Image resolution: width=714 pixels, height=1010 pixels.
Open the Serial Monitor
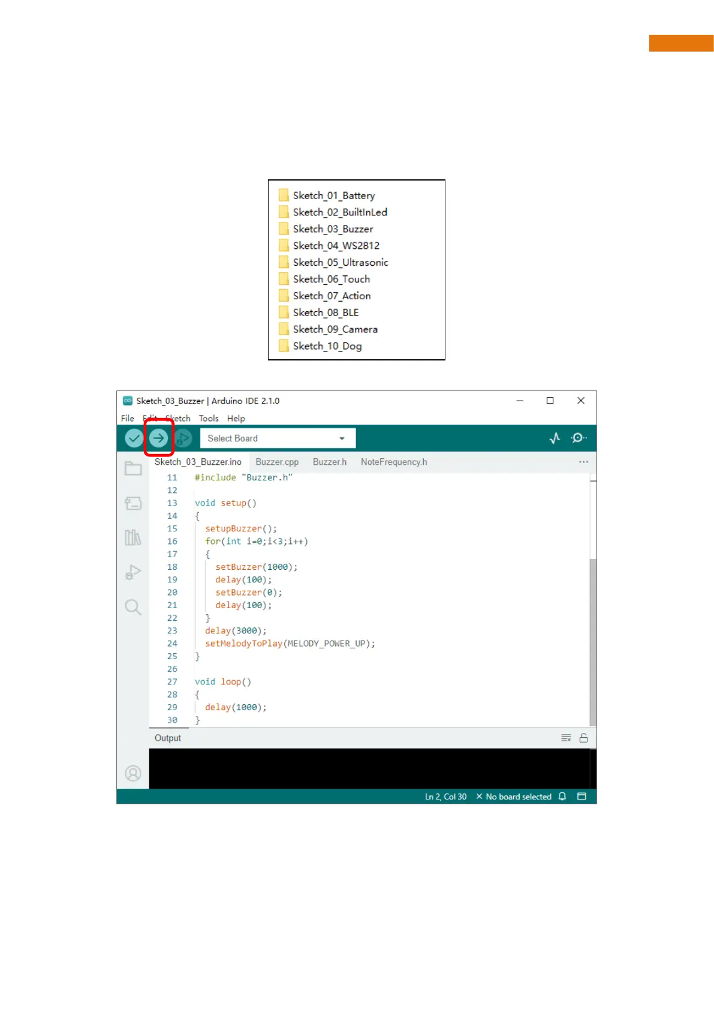(579, 438)
